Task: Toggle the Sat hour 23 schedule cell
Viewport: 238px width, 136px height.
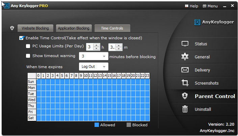Action: pyautogui.click(x=147, y=118)
